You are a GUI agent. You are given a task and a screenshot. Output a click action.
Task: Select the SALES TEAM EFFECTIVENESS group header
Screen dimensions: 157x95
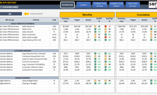pyautogui.click(x=29, y=24)
